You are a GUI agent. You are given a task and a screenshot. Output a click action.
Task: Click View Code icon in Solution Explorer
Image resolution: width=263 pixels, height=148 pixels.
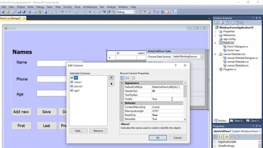click(233, 23)
